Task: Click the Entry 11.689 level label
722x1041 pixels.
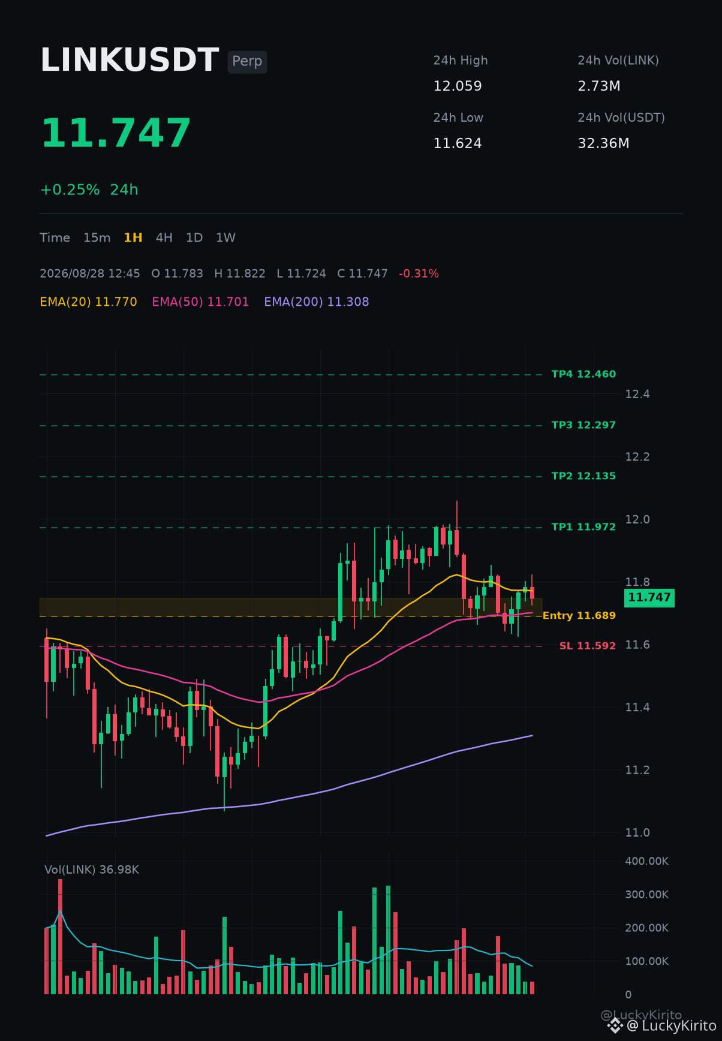Action: coord(579,616)
